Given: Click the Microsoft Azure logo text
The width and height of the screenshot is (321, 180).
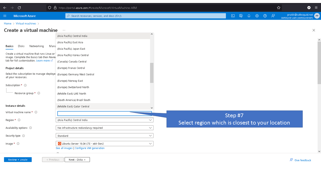Looking at the screenshot, I should click(x=25, y=16).
